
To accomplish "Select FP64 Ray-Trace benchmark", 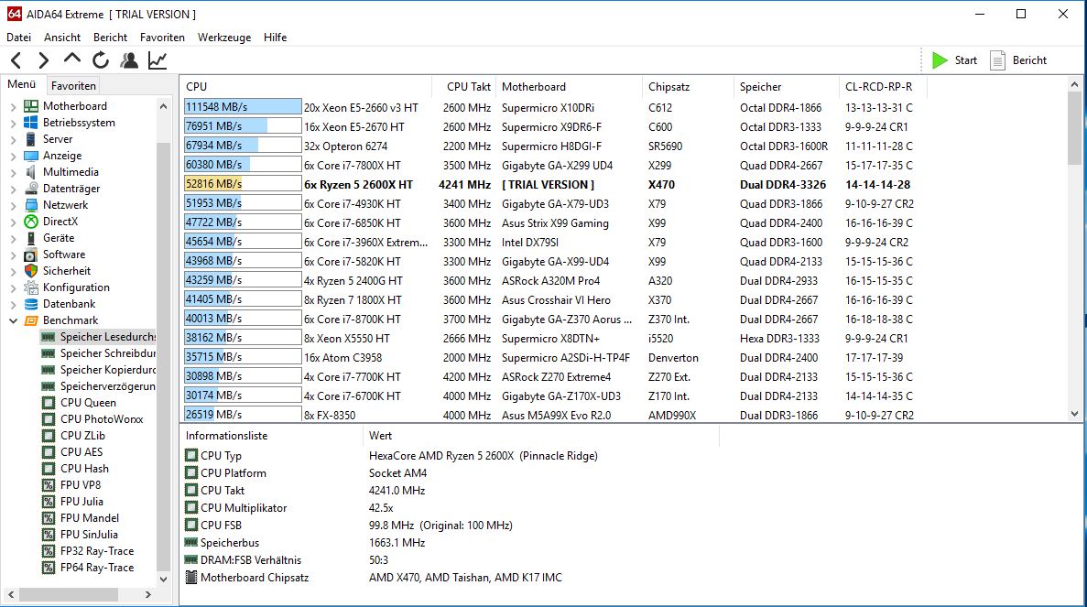I will (97, 568).
